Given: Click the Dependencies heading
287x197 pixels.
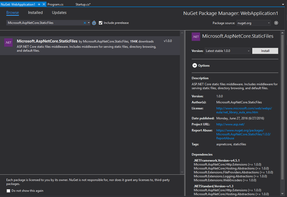Looking at the screenshot, I should pyautogui.click(x=202, y=154).
